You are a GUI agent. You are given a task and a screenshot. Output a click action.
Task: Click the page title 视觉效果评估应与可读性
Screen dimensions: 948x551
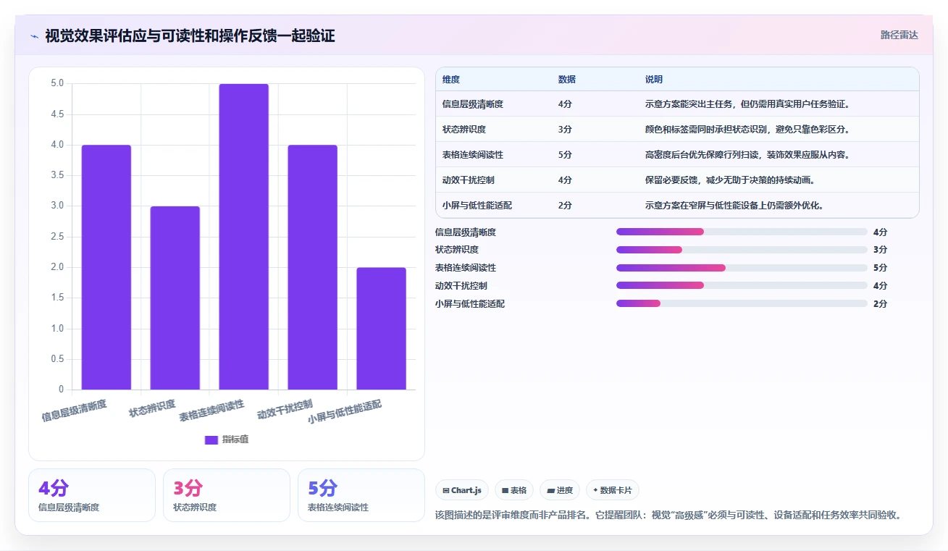[190, 36]
